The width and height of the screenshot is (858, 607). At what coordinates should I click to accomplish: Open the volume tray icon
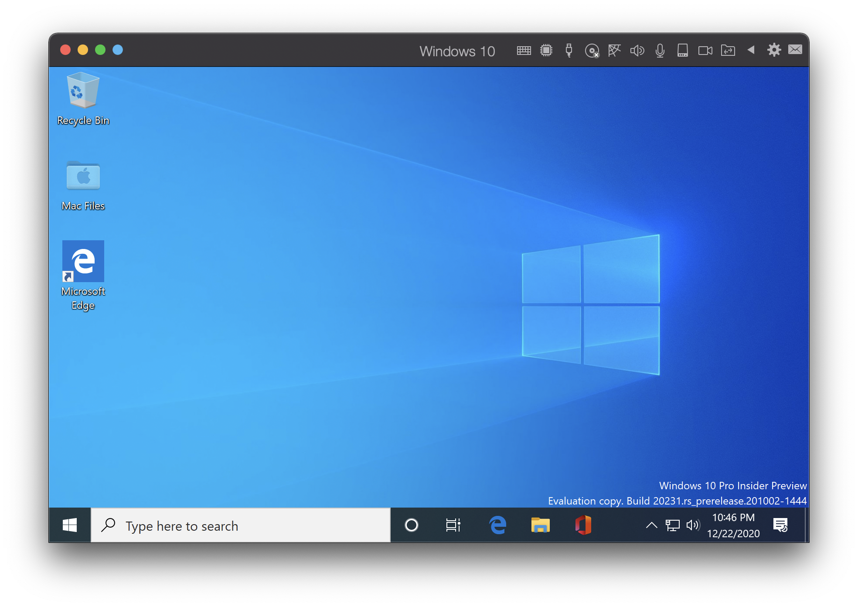693,525
